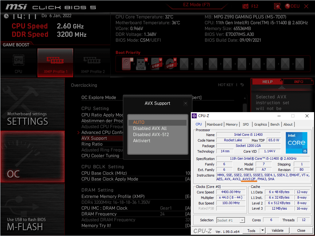
Task: Click the last empty boot priority slot
Action: click(300, 64)
